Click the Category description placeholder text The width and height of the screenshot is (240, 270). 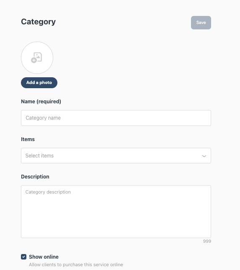tap(48, 192)
